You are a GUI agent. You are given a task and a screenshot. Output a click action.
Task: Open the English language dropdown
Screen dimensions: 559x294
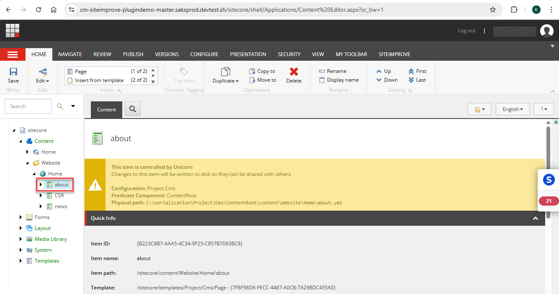512,109
